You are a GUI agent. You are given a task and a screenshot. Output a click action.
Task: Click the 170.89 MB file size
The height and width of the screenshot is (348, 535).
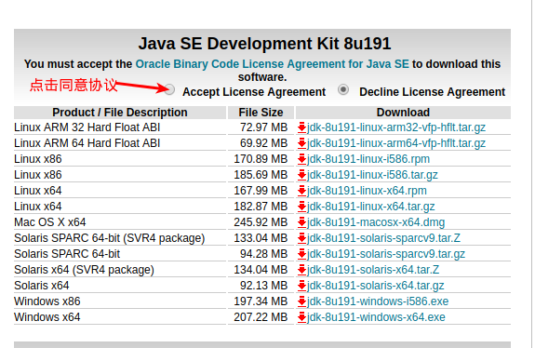point(261,159)
